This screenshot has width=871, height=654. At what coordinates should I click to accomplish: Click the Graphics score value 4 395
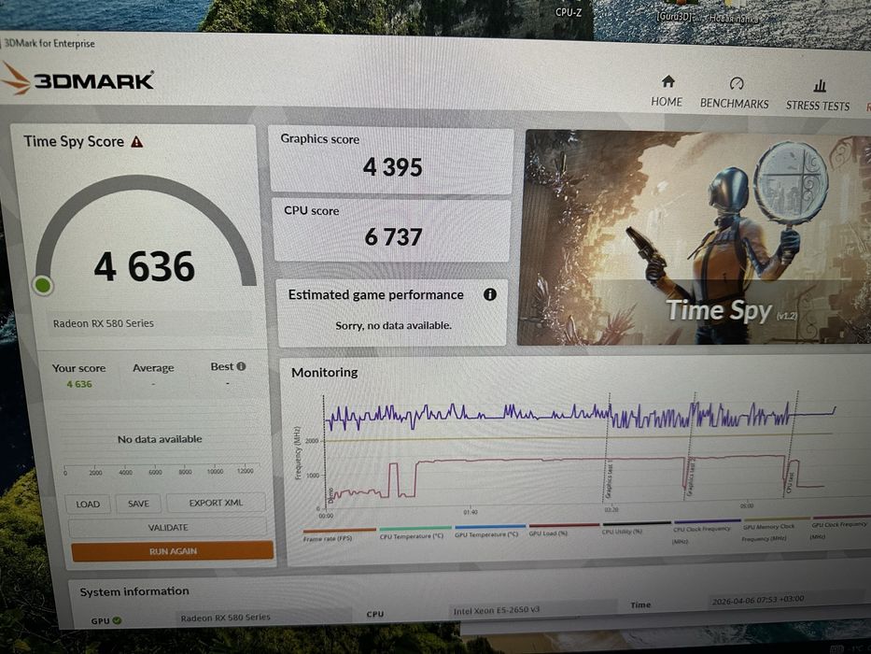(x=393, y=167)
